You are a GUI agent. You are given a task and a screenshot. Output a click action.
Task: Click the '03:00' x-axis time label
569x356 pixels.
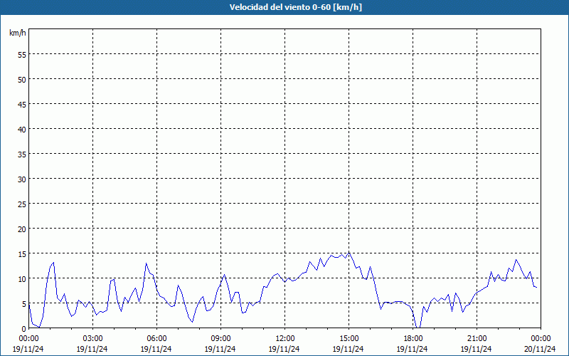pyautogui.click(x=92, y=339)
